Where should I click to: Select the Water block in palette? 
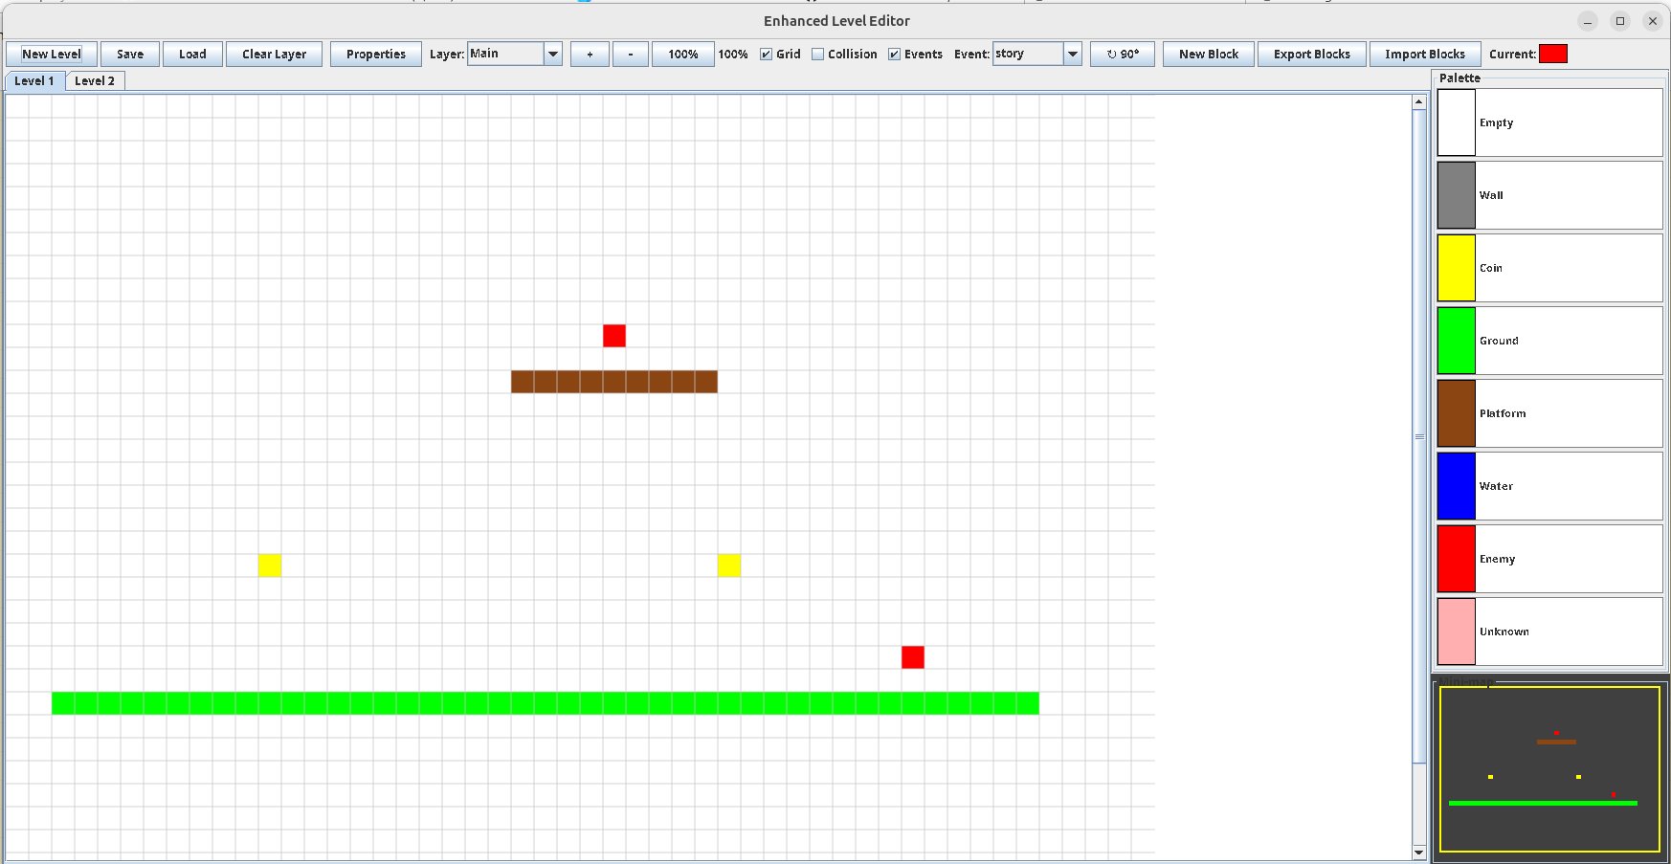click(1549, 486)
